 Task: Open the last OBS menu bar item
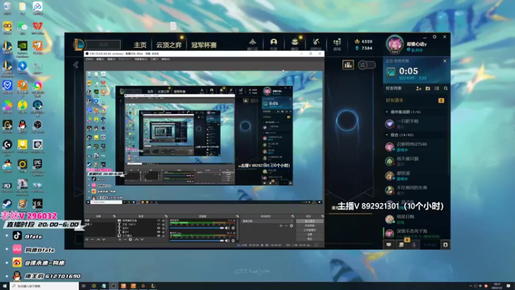pos(165,59)
